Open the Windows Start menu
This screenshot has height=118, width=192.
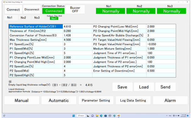(x=73, y=116)
